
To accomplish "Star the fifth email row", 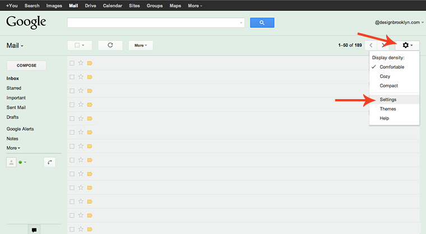I will point(81,118).
